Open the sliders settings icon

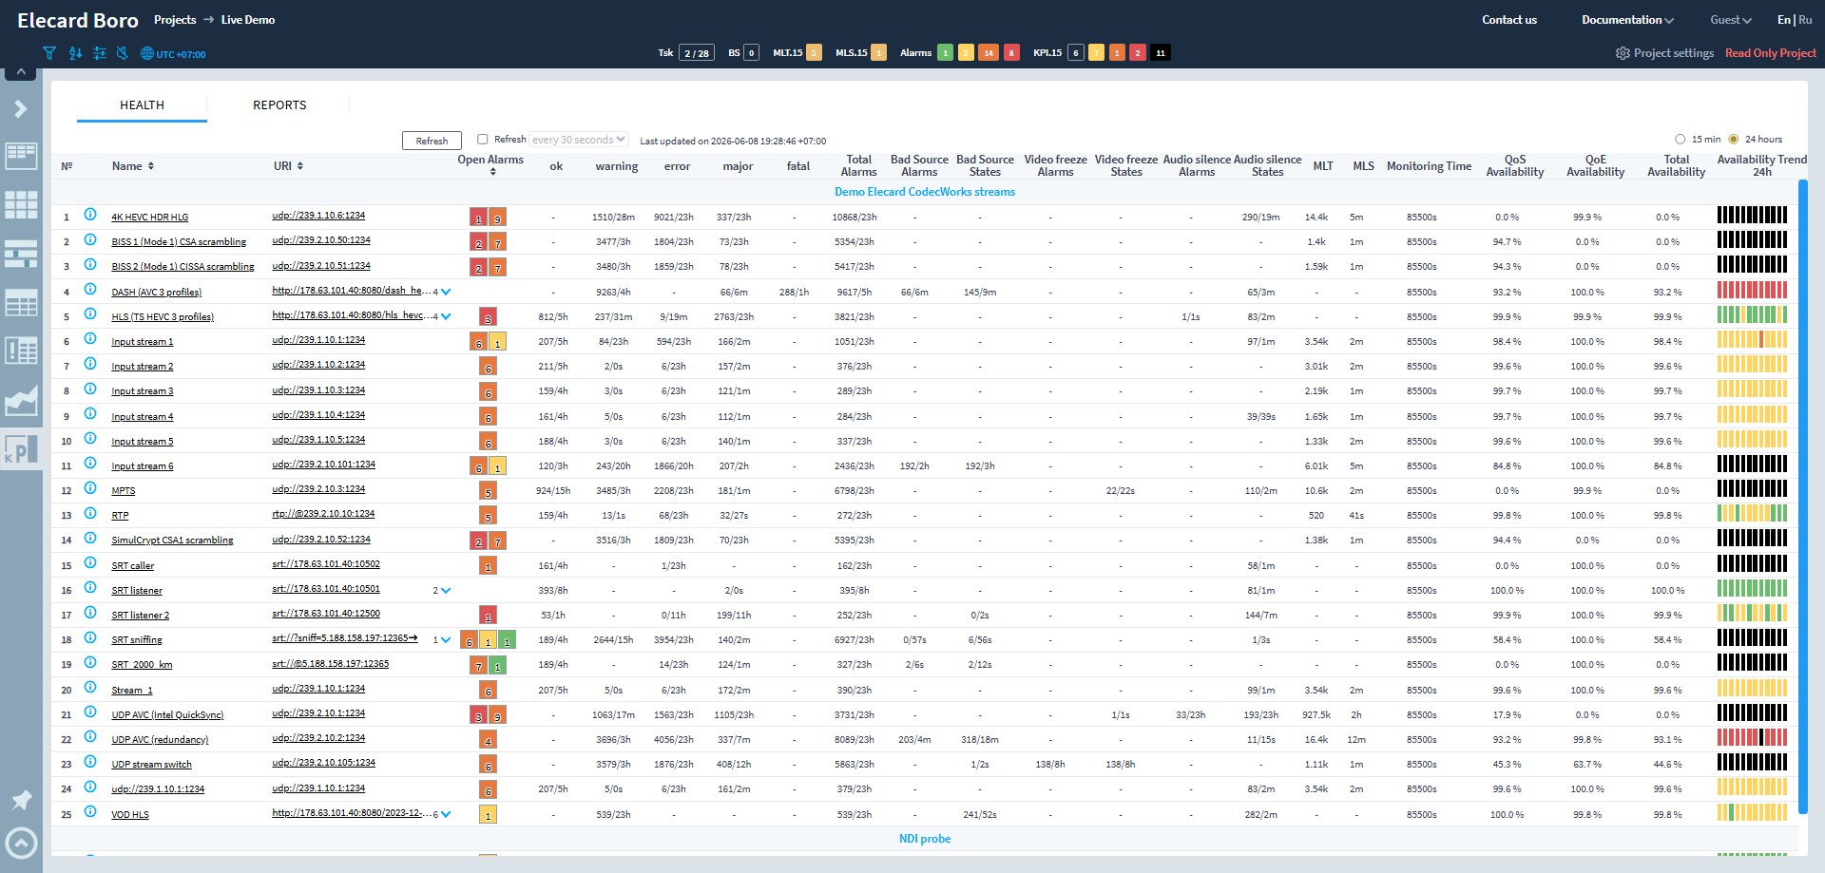(99, 53)
